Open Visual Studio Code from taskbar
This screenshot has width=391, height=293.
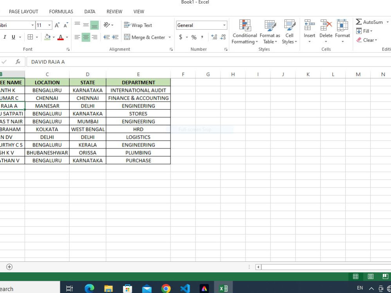[185, 289]
